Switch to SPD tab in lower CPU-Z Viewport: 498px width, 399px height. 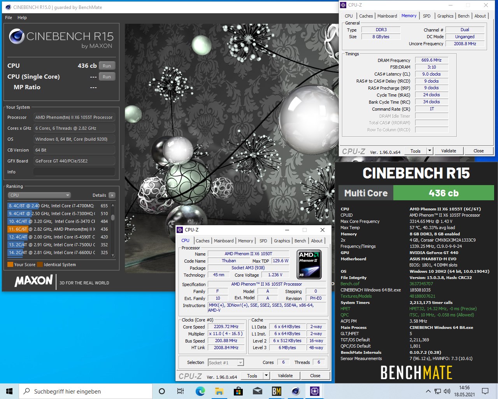point(263,241)
